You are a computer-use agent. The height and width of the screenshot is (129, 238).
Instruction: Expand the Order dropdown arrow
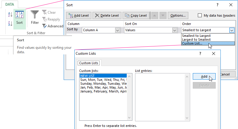click(x=231, y=30)
